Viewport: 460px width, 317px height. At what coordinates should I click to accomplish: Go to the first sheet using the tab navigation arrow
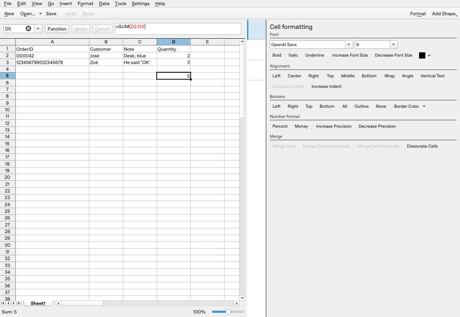coord(3,303)
